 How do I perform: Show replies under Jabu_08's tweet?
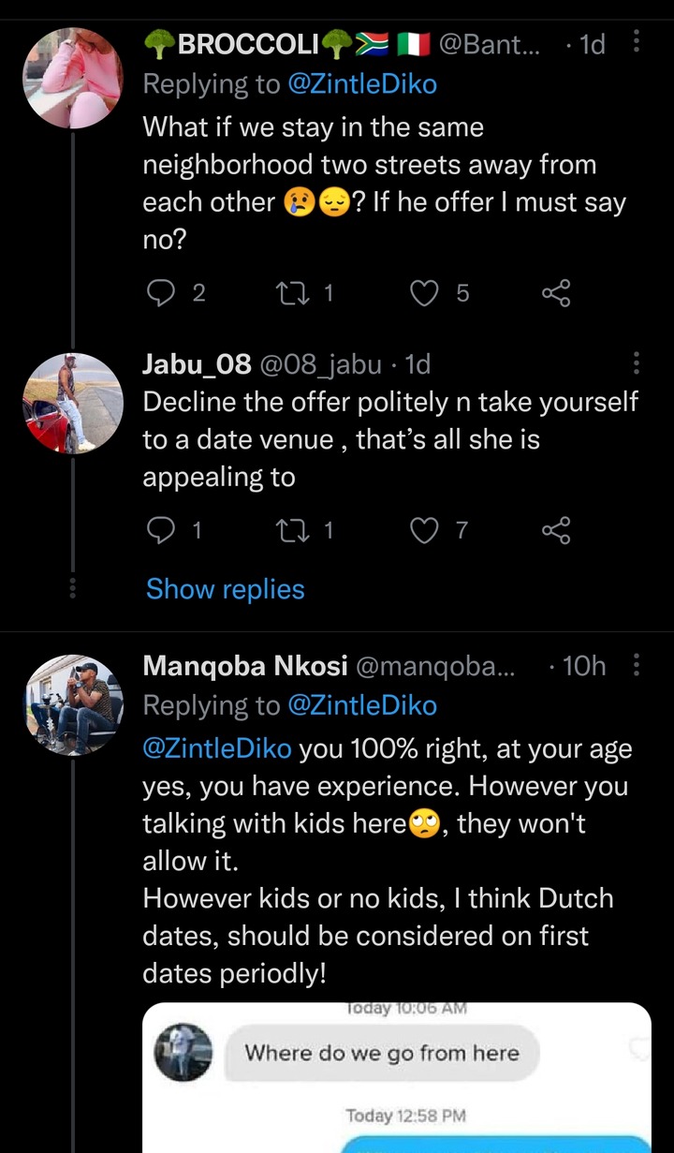pyautogui.click(x=226, y=589)
